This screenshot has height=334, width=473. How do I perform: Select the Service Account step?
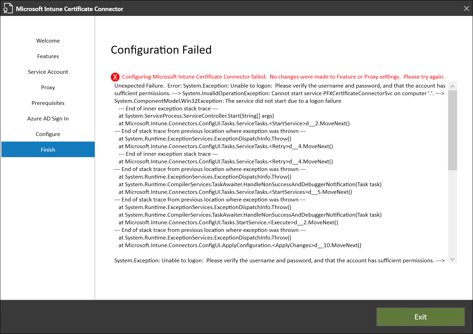pos(48,72)
